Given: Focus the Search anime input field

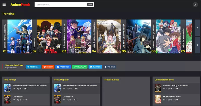Looking at the screenshot, I should coord(61,5).
